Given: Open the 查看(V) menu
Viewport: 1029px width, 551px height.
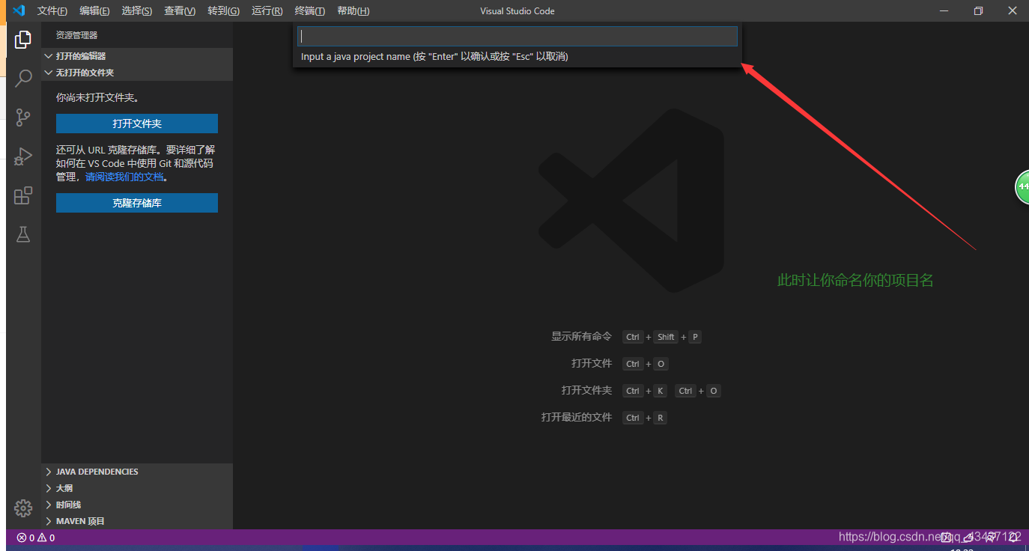Looking at the screenshot, I should 180,10.
